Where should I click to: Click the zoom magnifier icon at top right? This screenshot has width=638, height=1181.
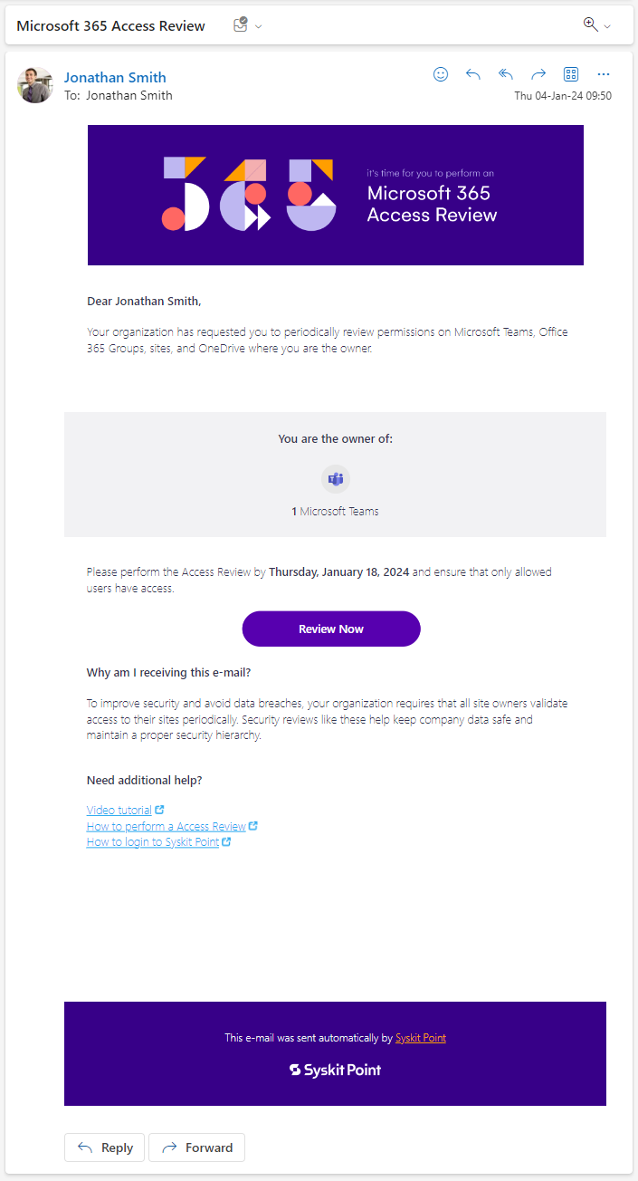[588, 24]
